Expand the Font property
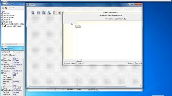The width and height of the screenshot is (172, 96). tap(2, 73)
